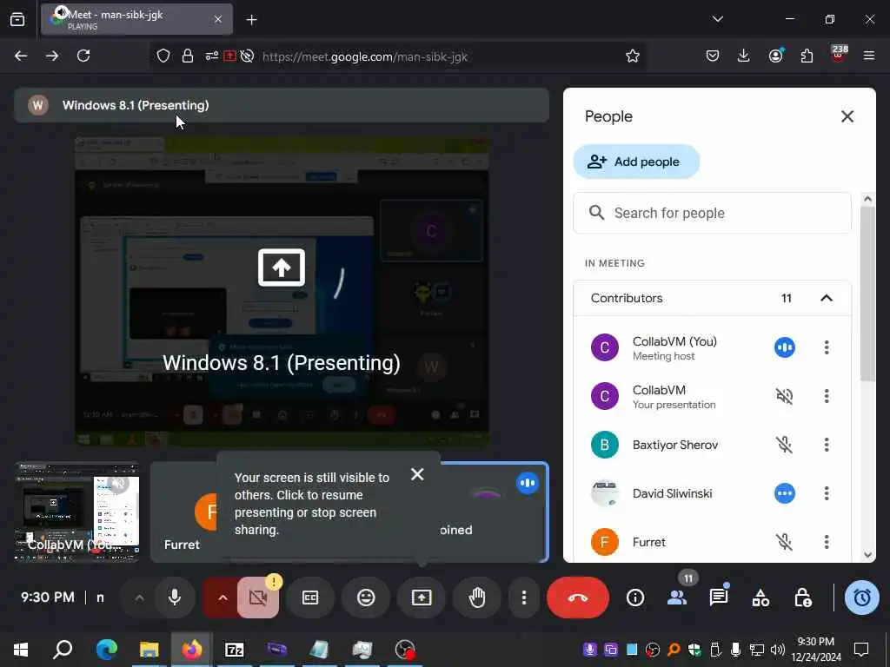Open tracking protection shield icon
The image size is (890, 667).
(163, 56)
